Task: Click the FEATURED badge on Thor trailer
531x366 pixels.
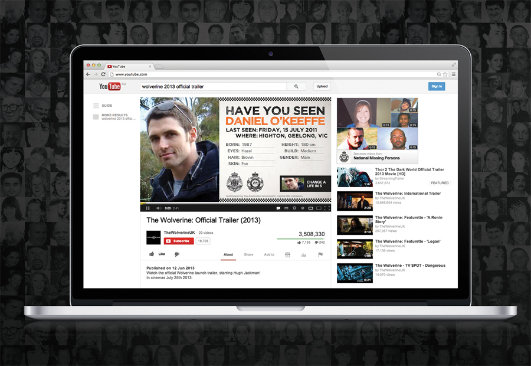Action: [x=440, y=183]
